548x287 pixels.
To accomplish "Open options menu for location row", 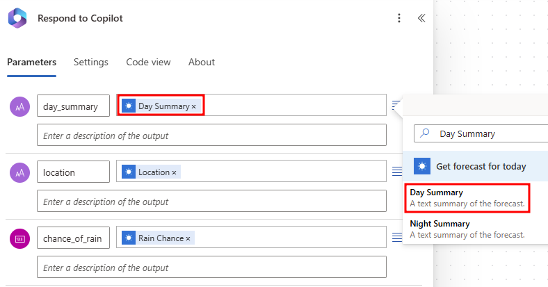I will click(397, 171).
